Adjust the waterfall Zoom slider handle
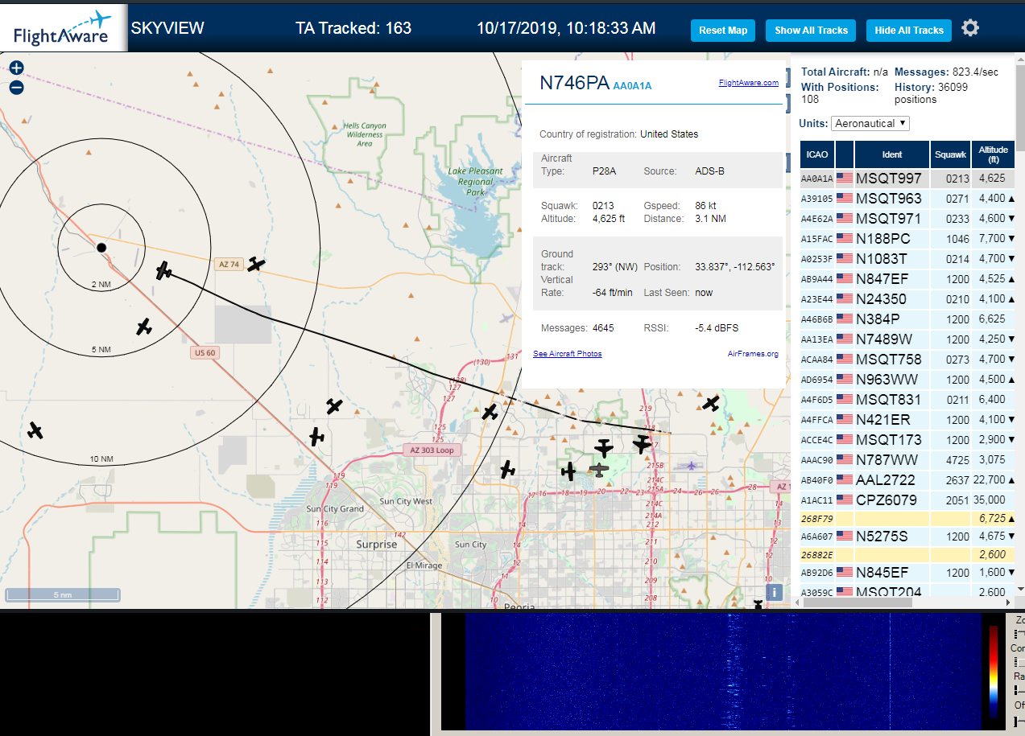This screenshot has height=736, width=1025. pos(1015,634)
